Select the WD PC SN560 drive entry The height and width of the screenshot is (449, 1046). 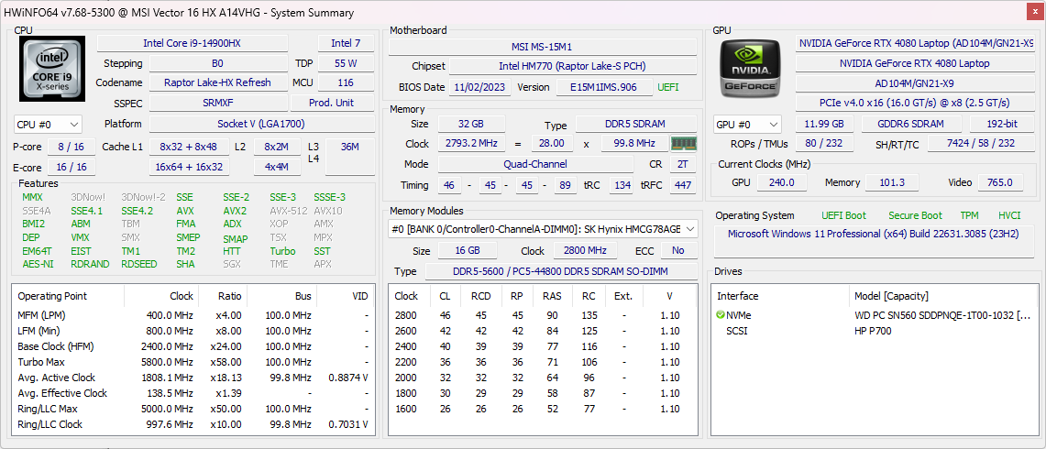(x=941, y=315)
